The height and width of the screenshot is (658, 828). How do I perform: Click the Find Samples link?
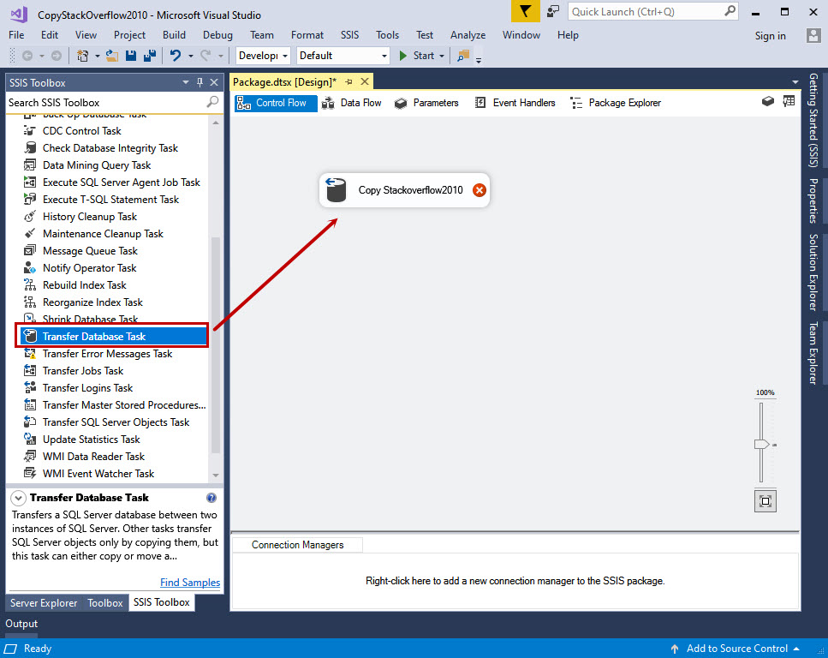(x=189, y=582)
